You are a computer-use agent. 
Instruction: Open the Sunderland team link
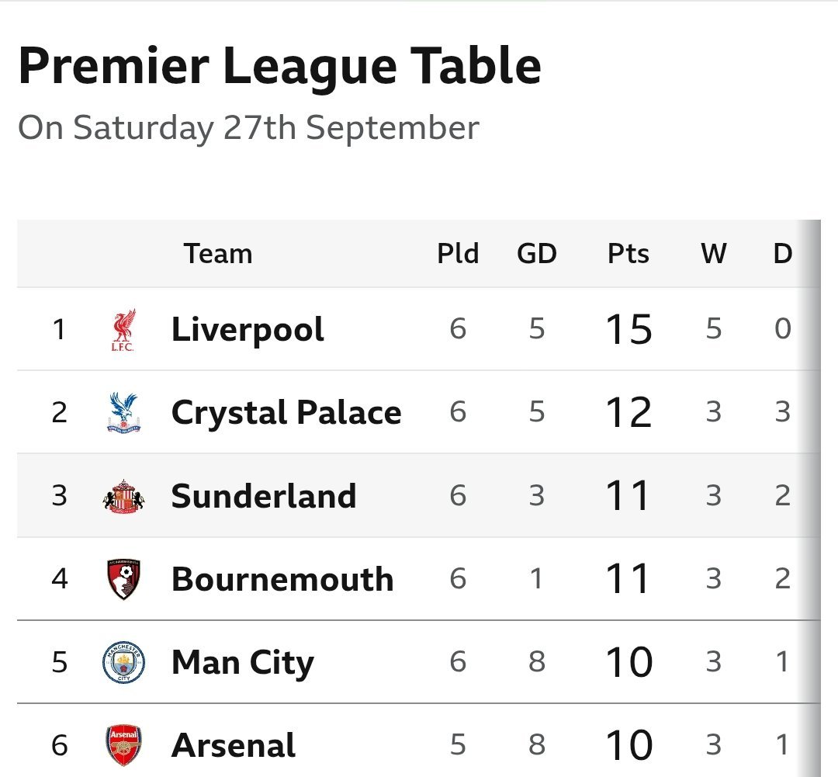tap(264, 496)
